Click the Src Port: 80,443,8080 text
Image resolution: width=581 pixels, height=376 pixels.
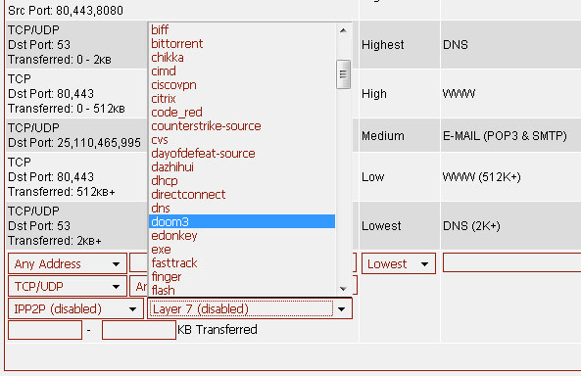(66, 11)
